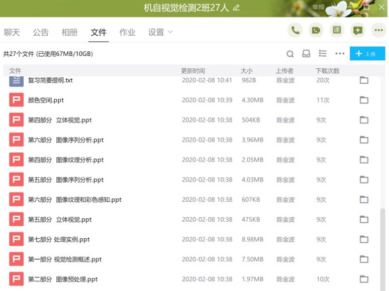
Task: Open the inbox tray icon in file toolbar
Action: [x=306, y=54]
